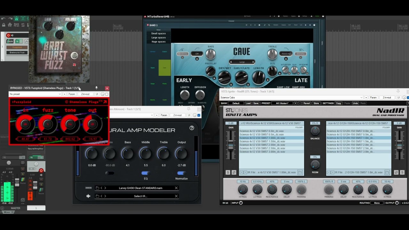Viewport: 409px width, 230px height.
Task: Click the master volume fader in mixer
Action: pyautogui.click(x=17, y=183)
